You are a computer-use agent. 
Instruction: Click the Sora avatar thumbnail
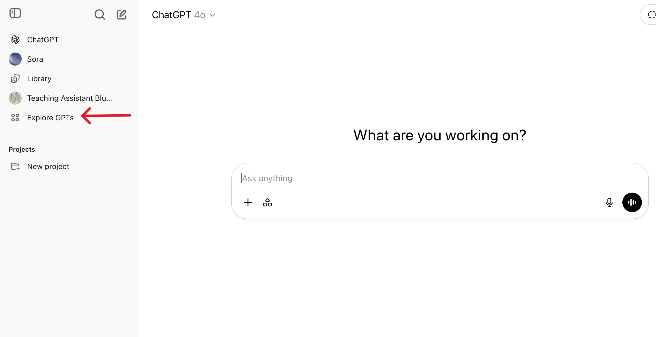[x=15, y=59]
